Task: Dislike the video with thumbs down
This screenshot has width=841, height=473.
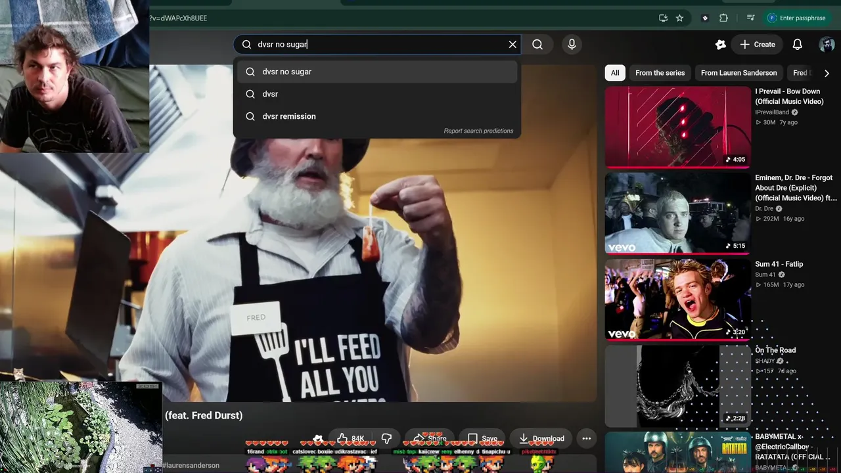Action: pos(386,438)
